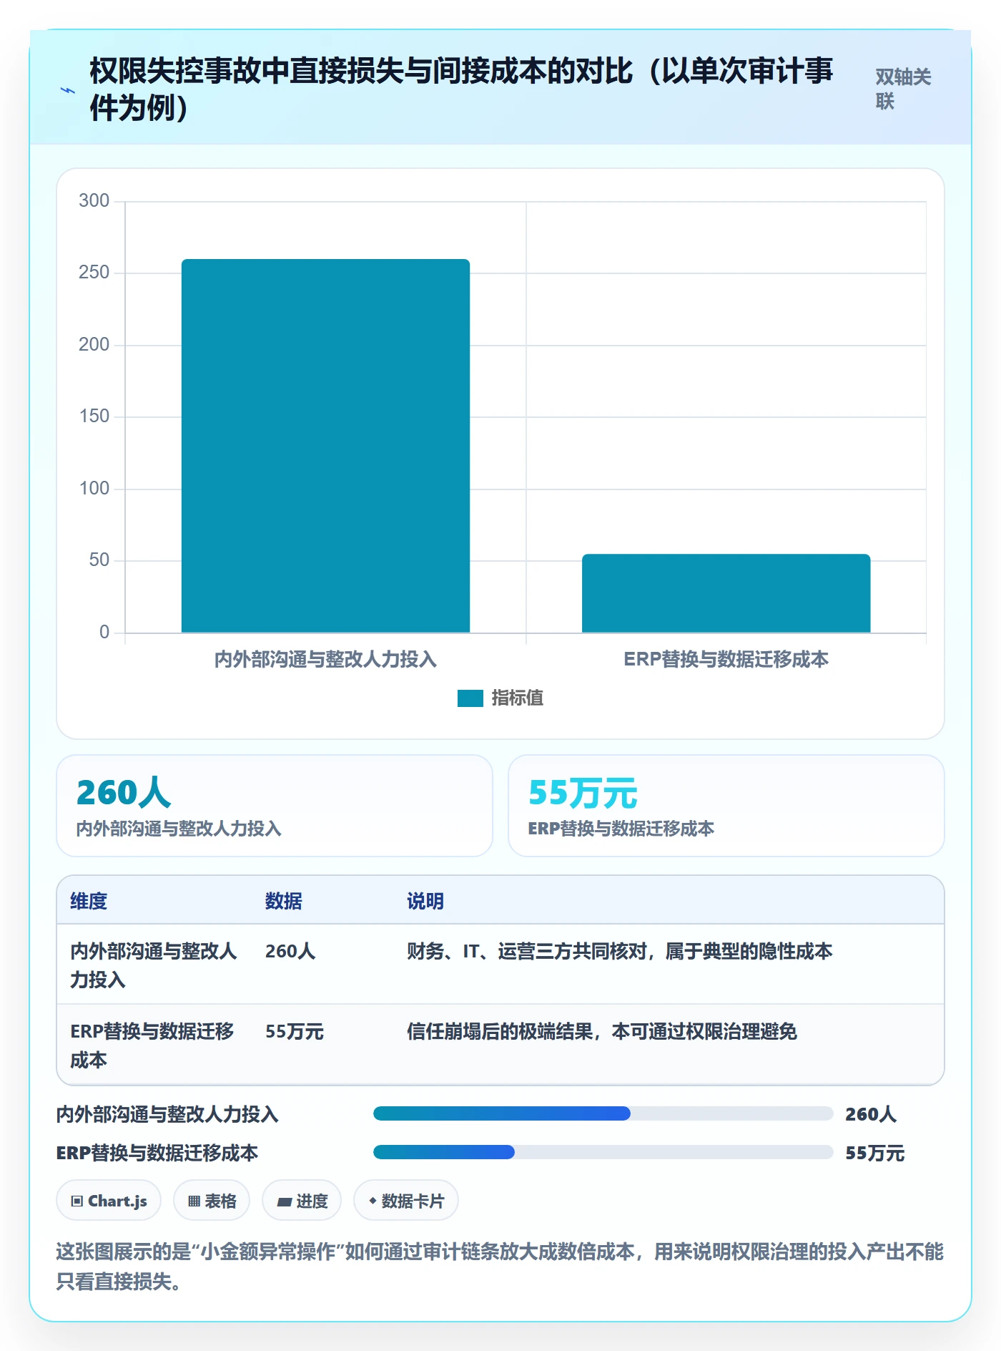This screenshot has width=1001, height=1351.
Task: Click the 数据卡片 tag chip
Action: (406, 1201)
